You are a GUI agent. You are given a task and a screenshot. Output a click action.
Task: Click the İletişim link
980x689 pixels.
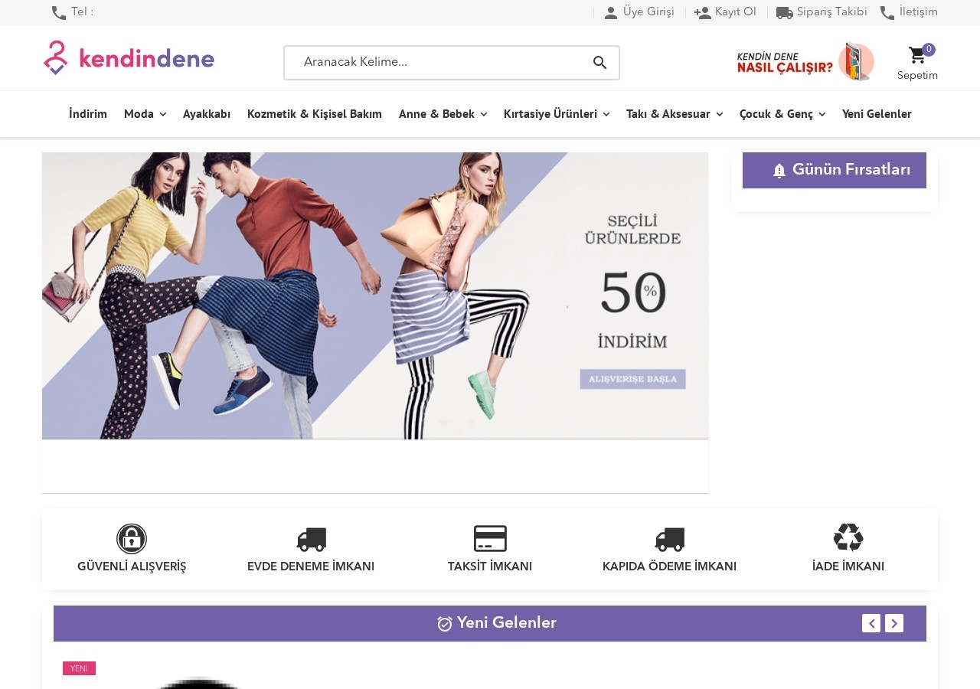coord(919,12)
